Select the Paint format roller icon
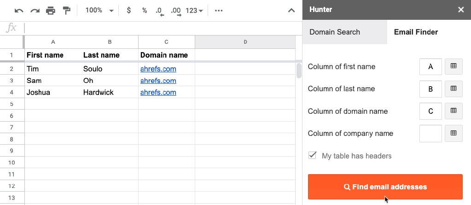 pos(67,10)
